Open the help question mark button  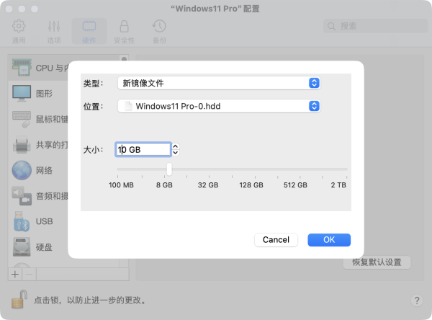(416, 300)
